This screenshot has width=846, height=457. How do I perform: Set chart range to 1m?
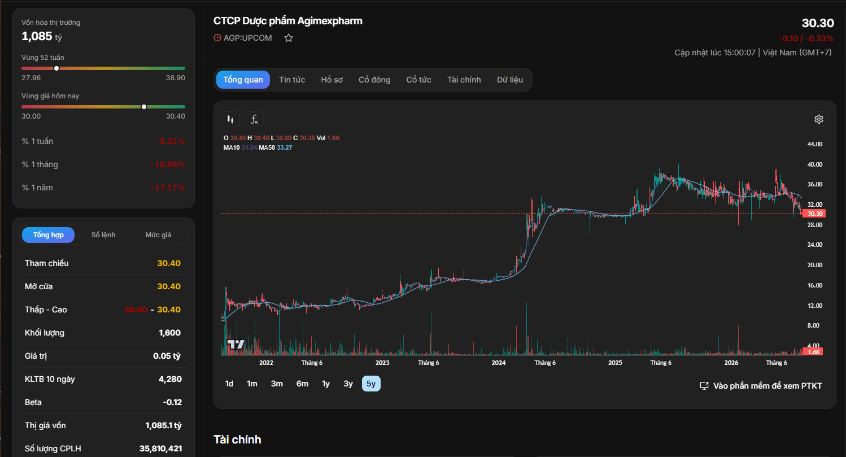pyautogui.click(x=252, y=384)
